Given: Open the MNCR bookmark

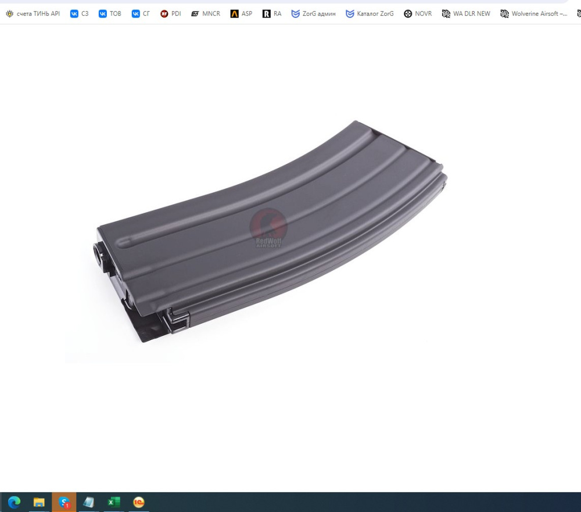Looking at the screenshot, I should click(206, 14).
